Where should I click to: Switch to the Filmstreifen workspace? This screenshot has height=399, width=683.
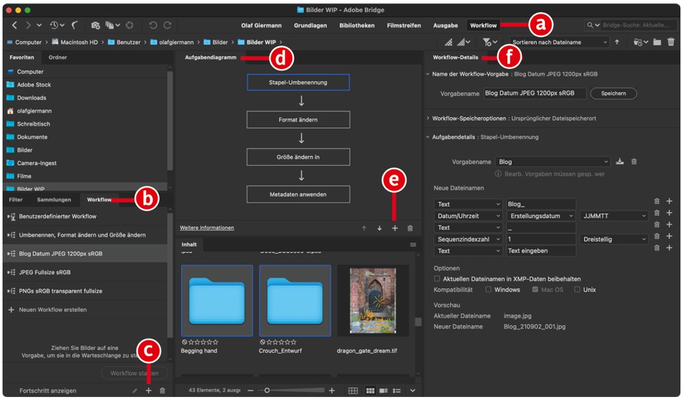[404, 25]
